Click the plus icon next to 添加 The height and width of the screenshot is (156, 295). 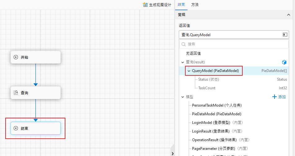pyautogui.click(x=274, y=97)
